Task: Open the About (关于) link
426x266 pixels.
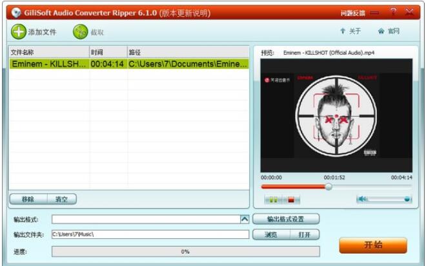Action: (350, 31)
